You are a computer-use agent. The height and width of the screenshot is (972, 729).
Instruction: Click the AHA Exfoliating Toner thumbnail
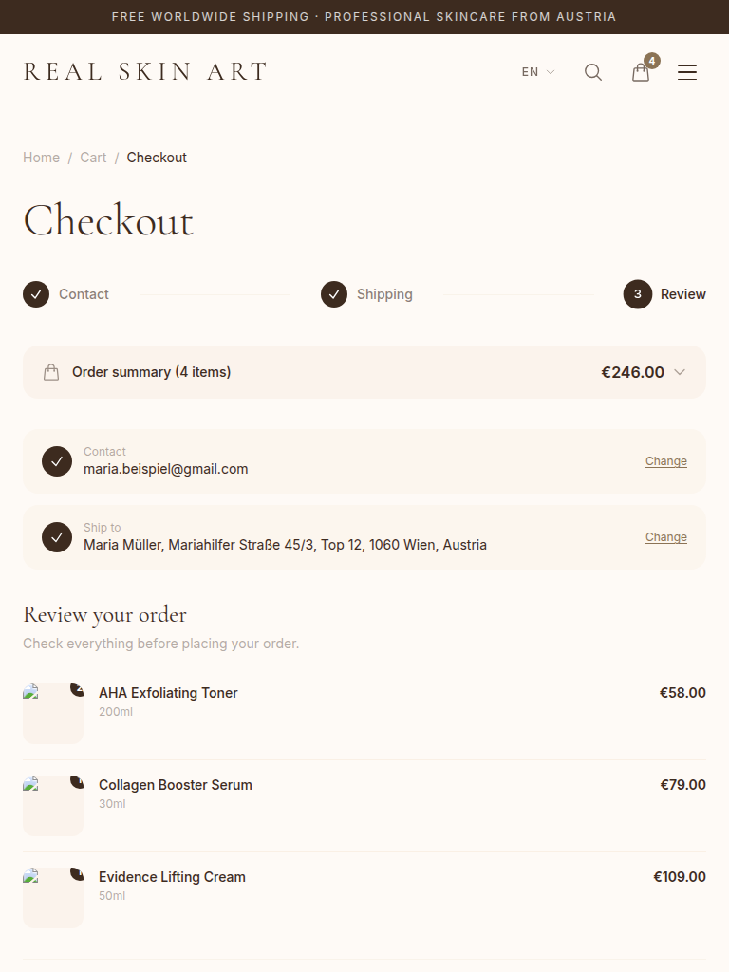[53, 714]
